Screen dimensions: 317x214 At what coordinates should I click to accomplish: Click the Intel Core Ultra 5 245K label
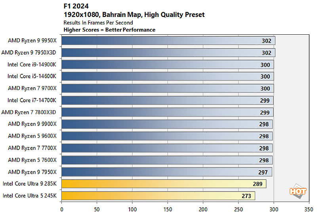[29, 196]
